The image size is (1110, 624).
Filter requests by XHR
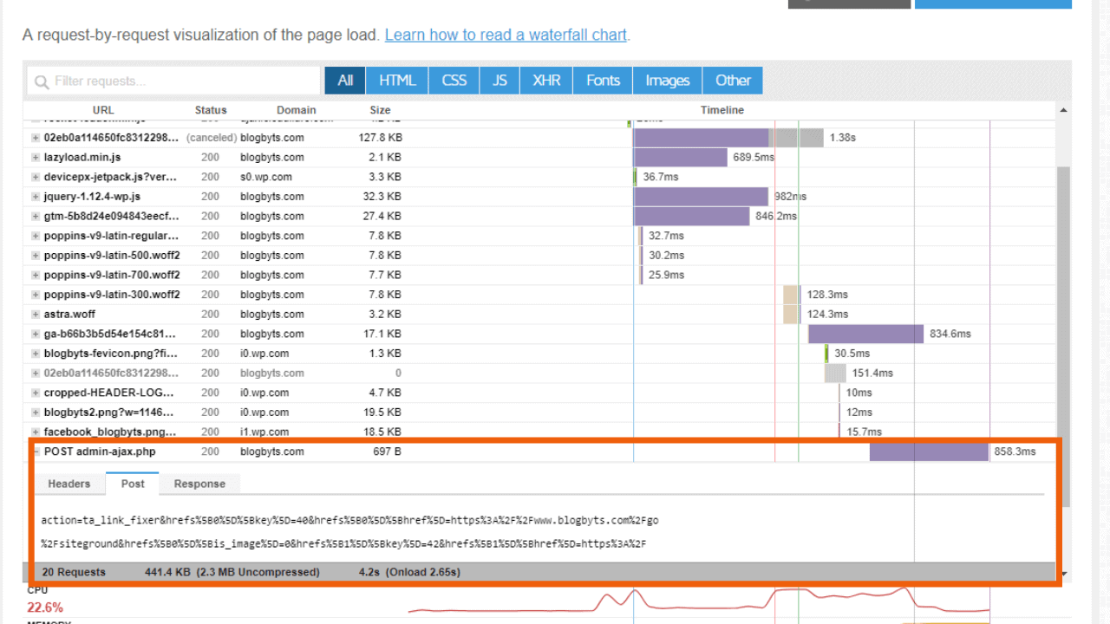point(546,81)
